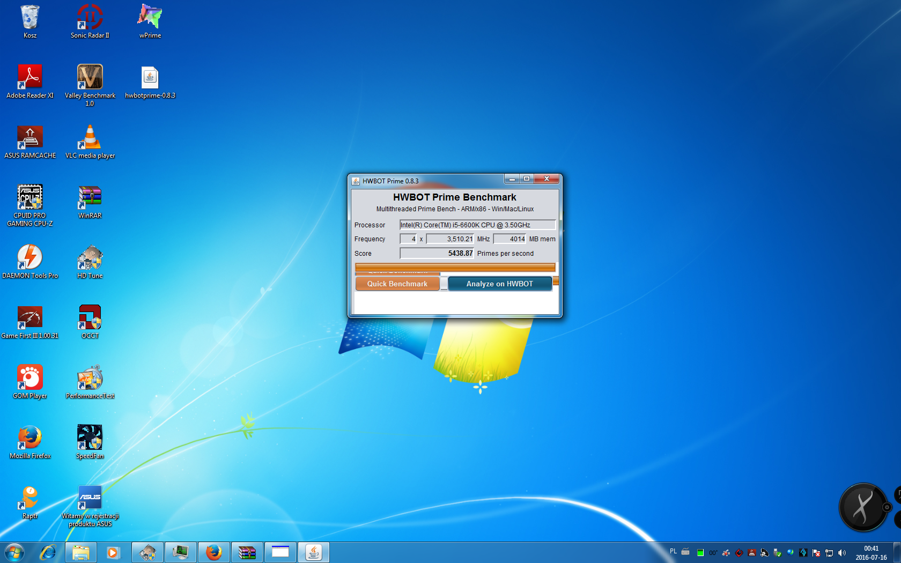The height and width of the screenshot is (563, 901).
Task: Switch to system monitor taskbar button
Action: [x=181, y=552]
